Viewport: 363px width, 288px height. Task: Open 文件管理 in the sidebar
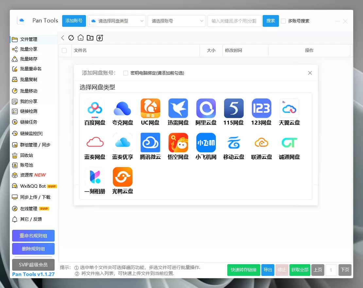pos(34,39)
